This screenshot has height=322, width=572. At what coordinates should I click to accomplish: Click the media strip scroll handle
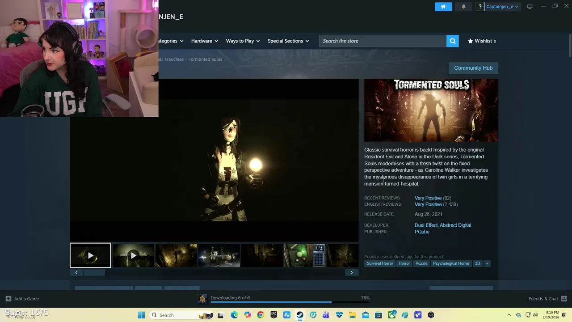coord(94,272)
